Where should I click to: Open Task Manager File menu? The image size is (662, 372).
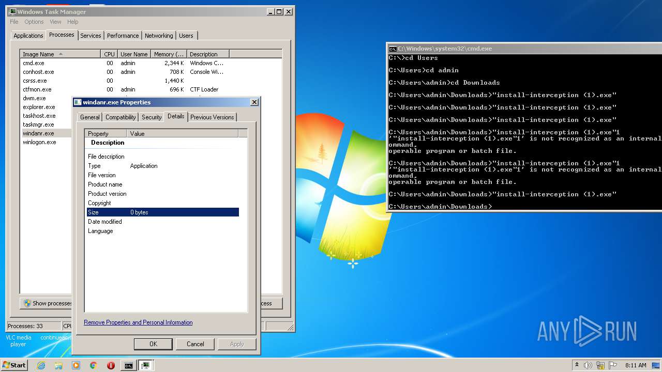14,22
